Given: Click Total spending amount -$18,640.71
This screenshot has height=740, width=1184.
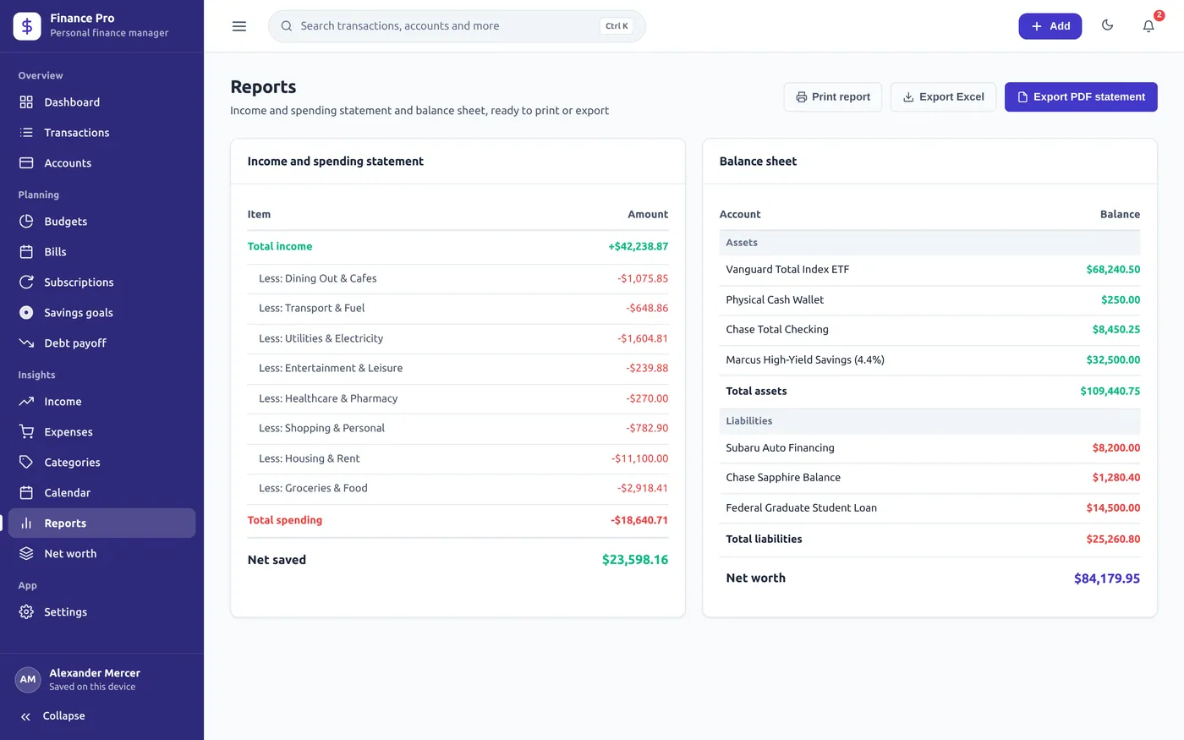Looking at the screenshot, I should [x=639, y=521].
